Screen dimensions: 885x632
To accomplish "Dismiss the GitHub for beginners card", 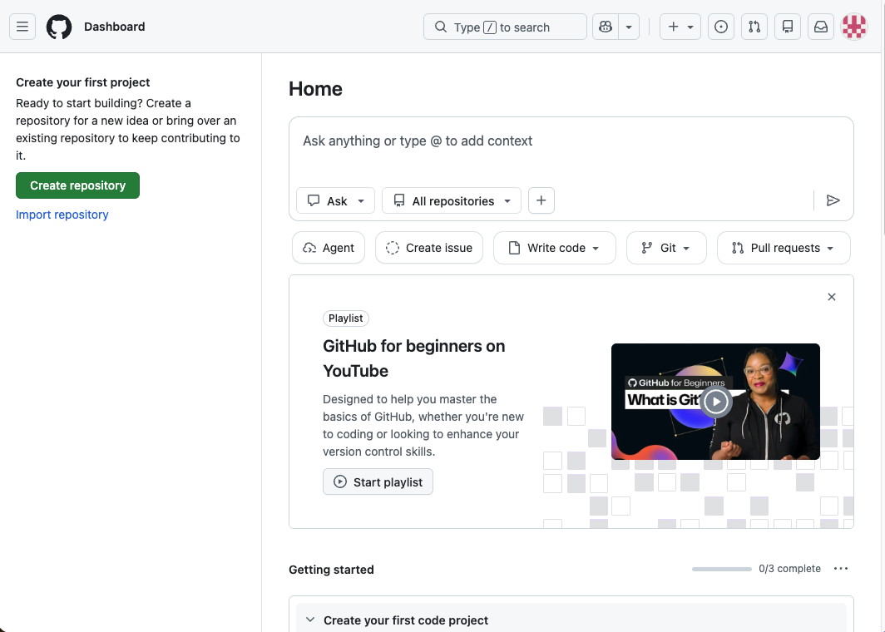I will tap(832, 297).
